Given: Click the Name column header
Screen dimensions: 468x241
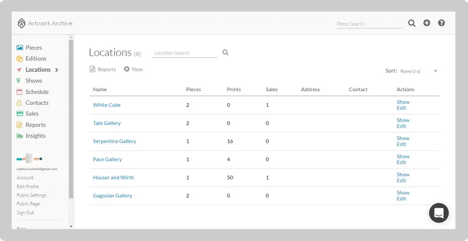Looking at the screenshot, I should [99, 89].
